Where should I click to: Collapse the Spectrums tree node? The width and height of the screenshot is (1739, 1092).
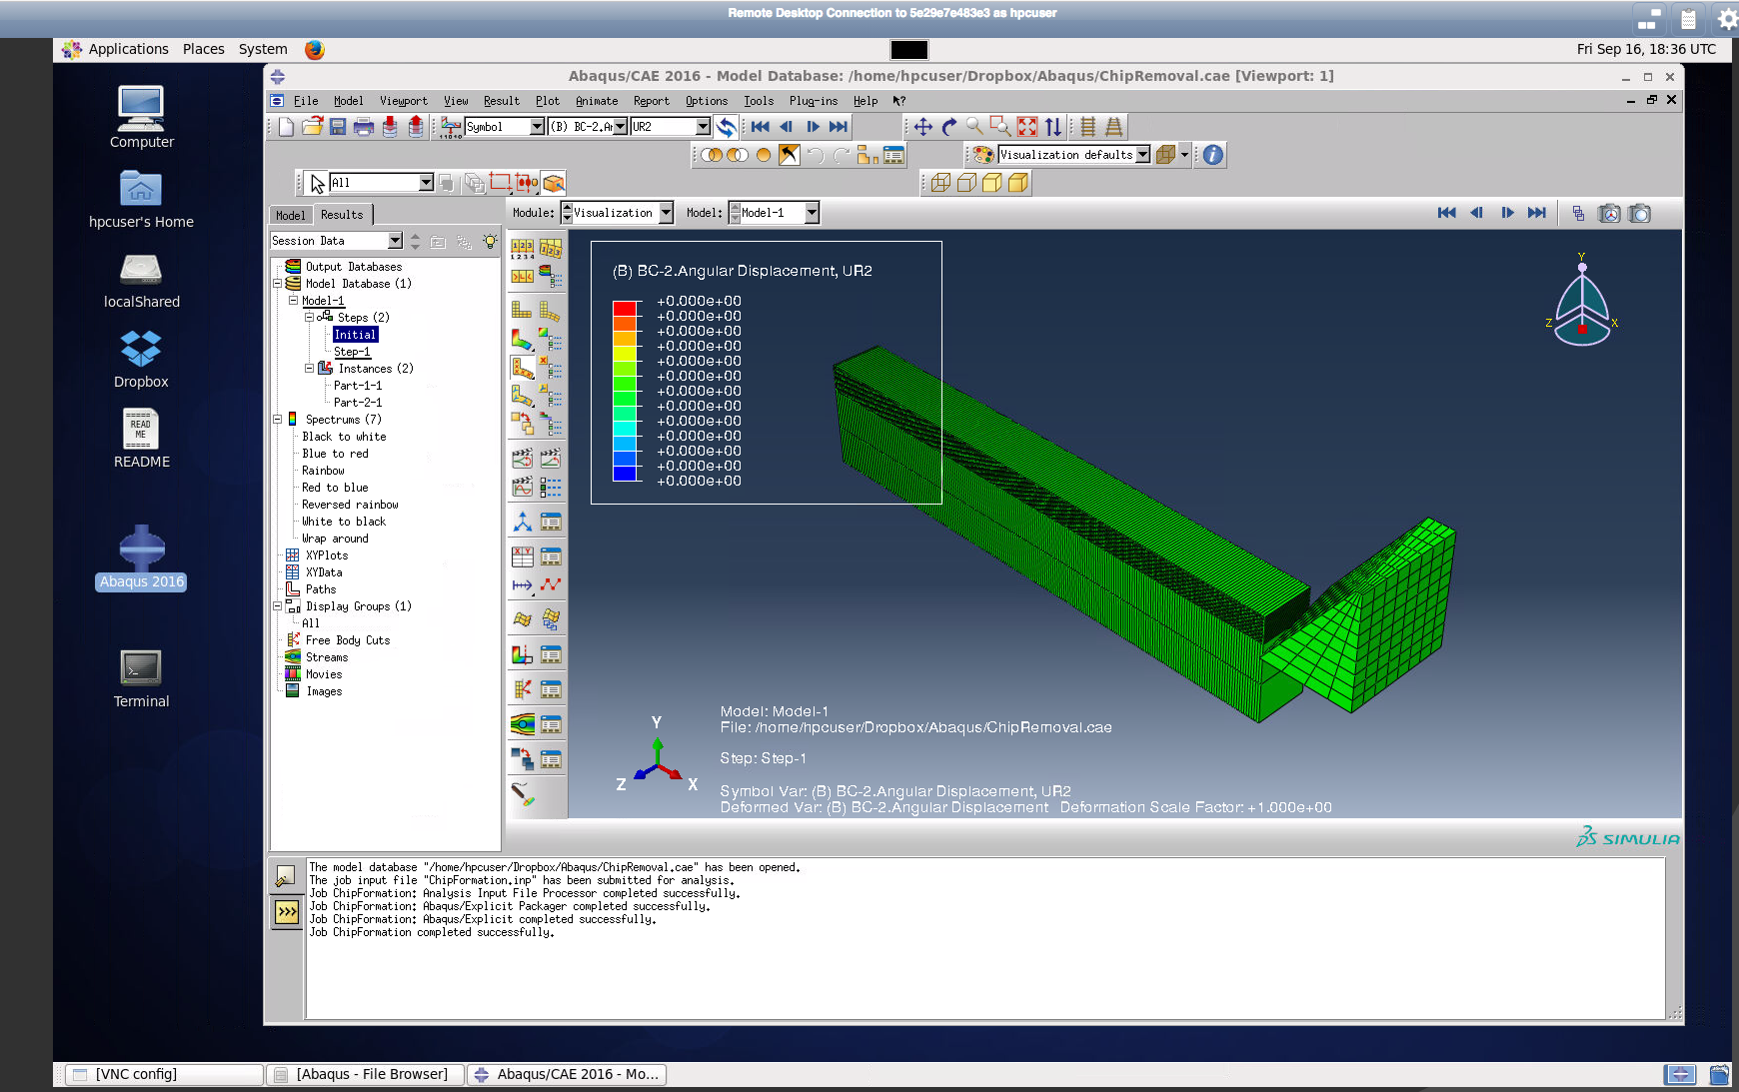click(x=278, y=420)
